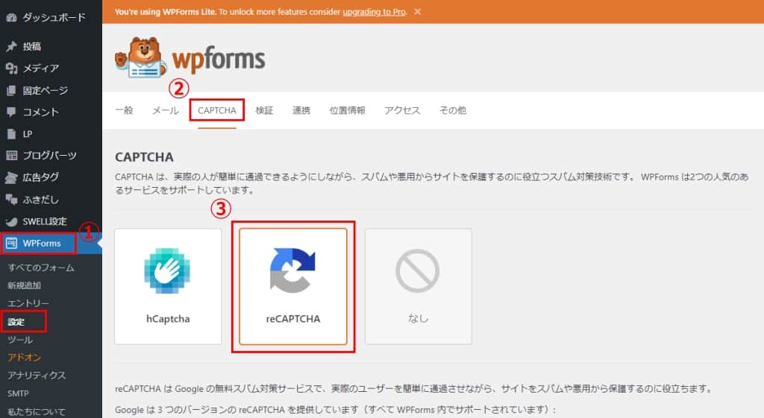
Task: Dismiss the WPForms Lite notice banner
Action: (x=418, y=12)
